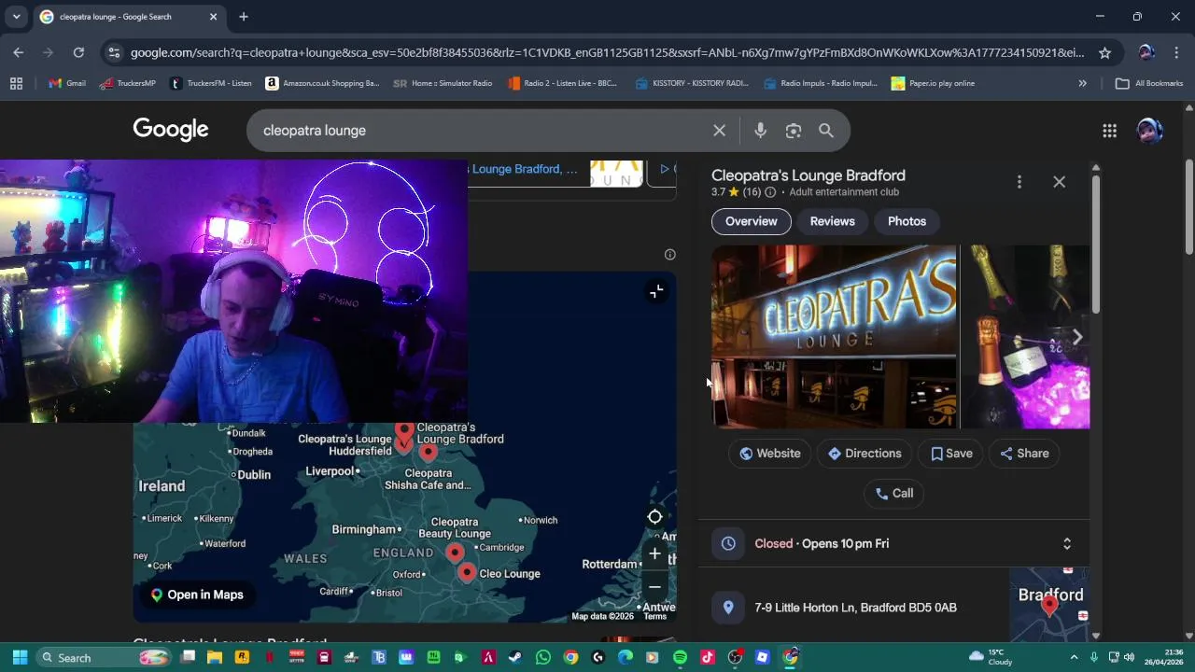Open the TruckersFM - Listen bookmark
This screenshot has height=672, width=1195.
point(210,83)
